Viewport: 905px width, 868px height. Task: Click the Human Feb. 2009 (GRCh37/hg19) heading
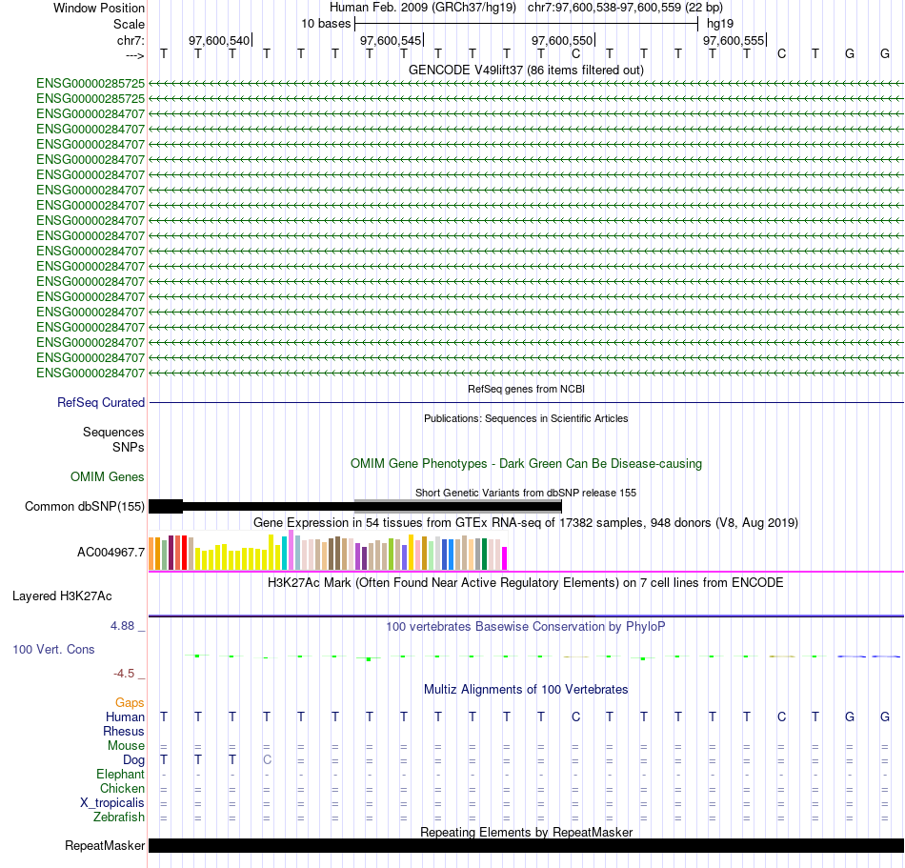click(422, 8)
